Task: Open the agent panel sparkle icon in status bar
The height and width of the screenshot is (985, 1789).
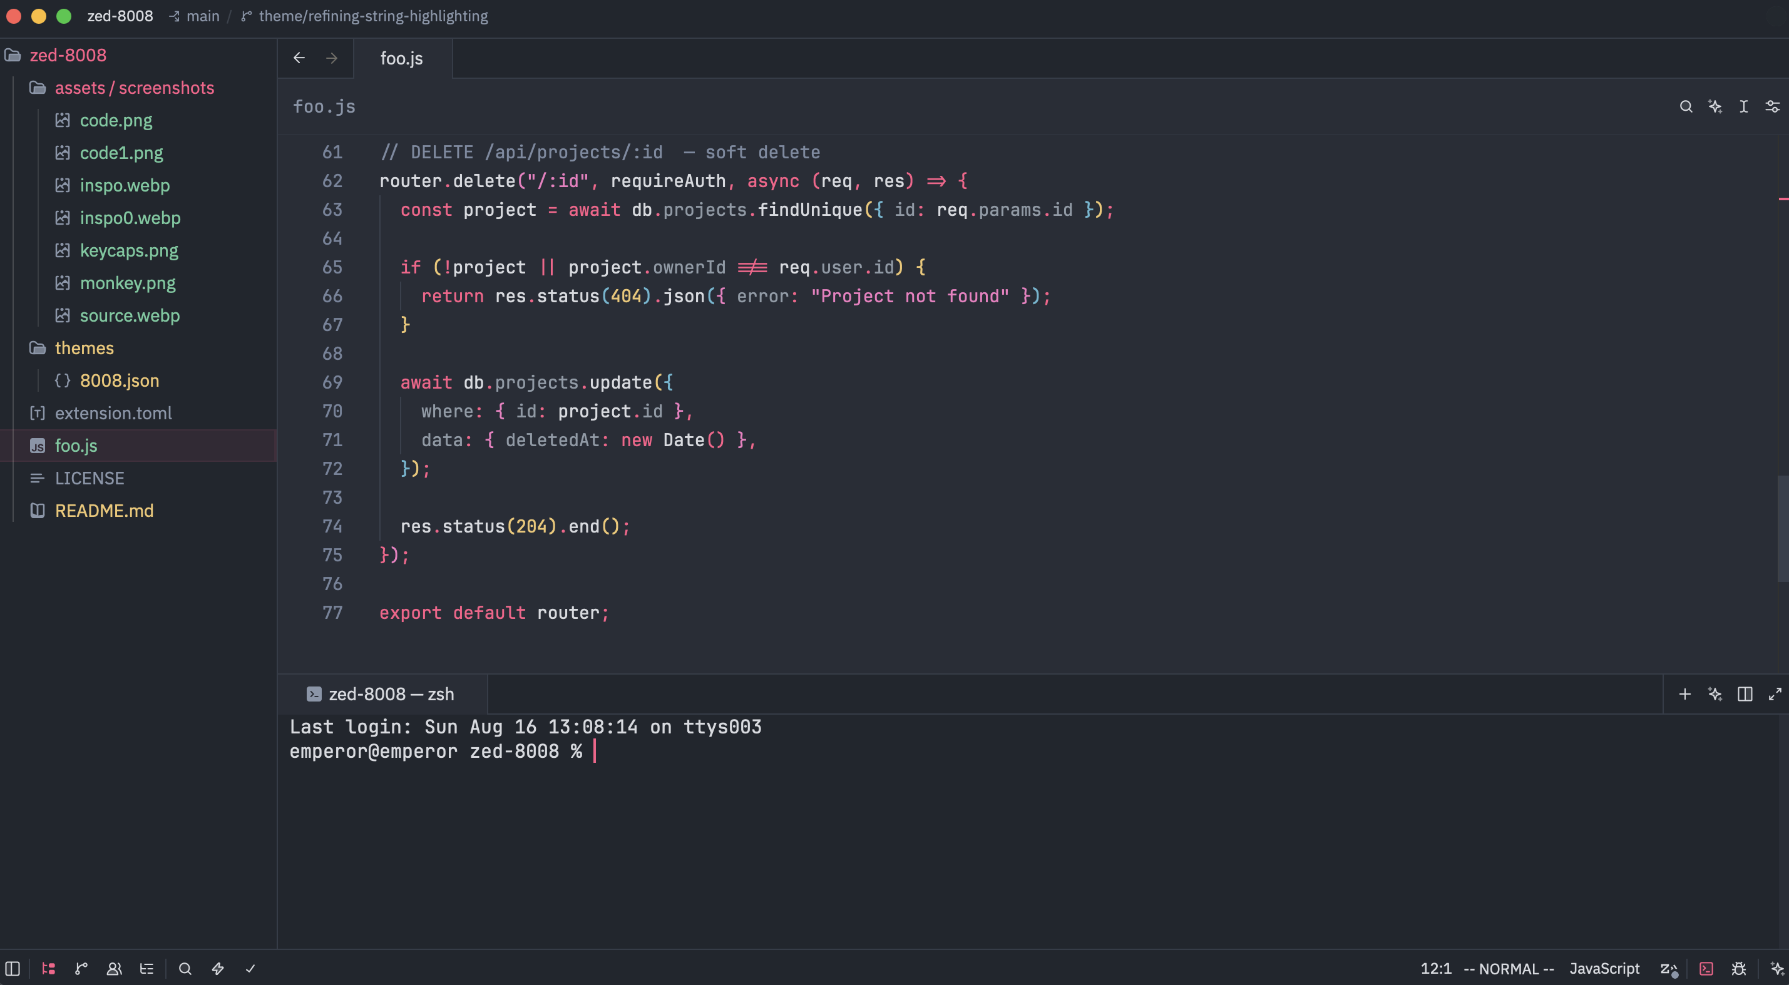Action: click(1776, 968)
